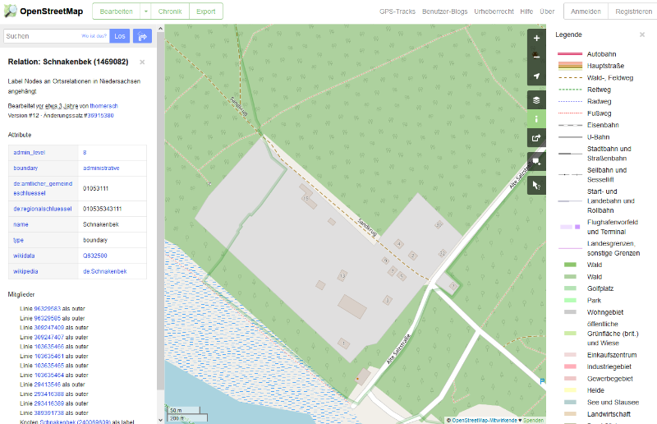The image size is (657, 424).
Task: Open the Export tab
Action: pos(205,12)
